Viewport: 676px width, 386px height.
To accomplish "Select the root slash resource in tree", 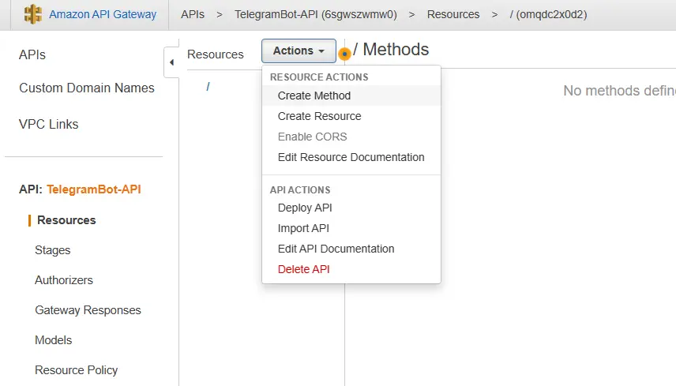I will coord(208,86).
